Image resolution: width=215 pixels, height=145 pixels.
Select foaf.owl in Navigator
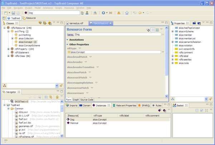click(x=23, y=119)
